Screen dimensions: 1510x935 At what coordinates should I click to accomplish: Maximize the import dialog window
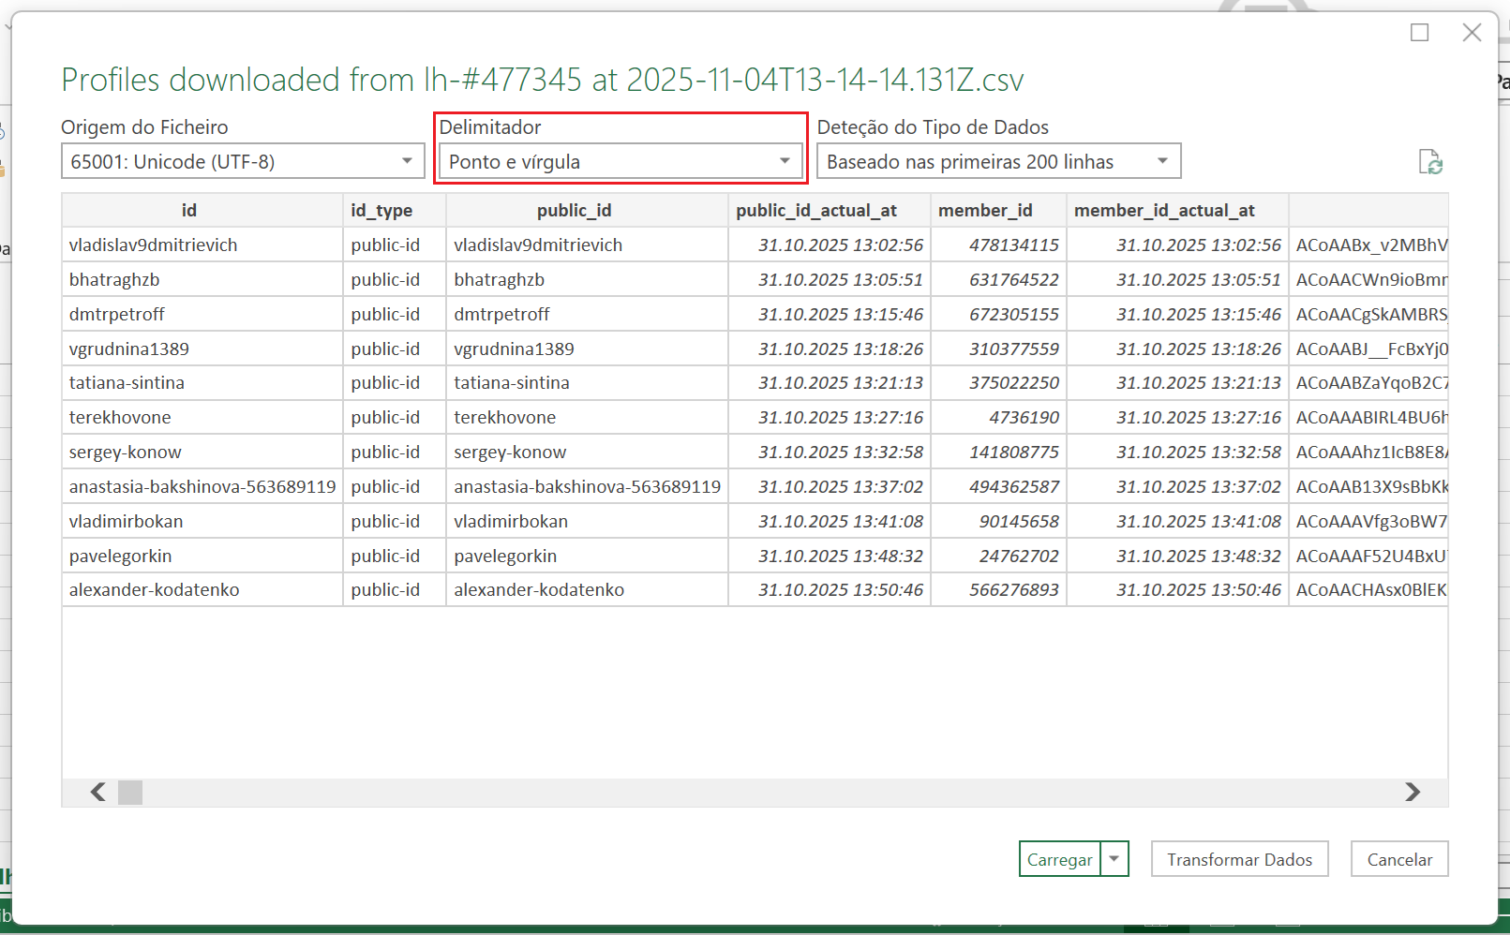click(x=1419, y=33)
